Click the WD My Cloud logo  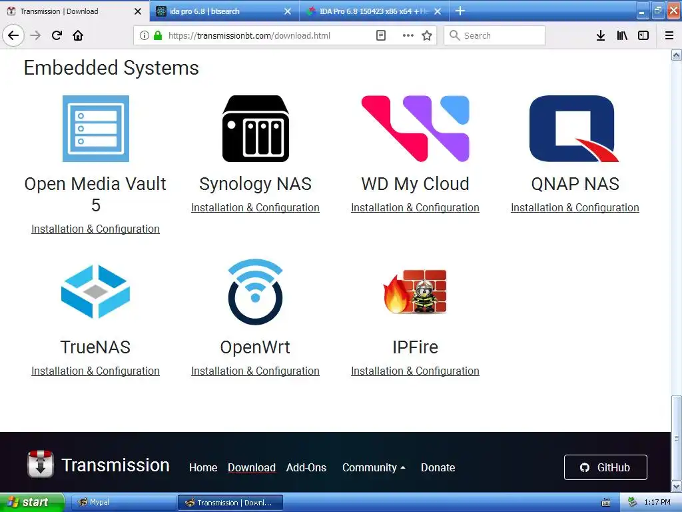coord(416,129)
